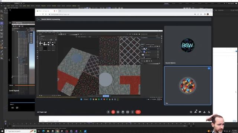
Task: Open a new Chrome tab
Action: click(x=60, y=11)
